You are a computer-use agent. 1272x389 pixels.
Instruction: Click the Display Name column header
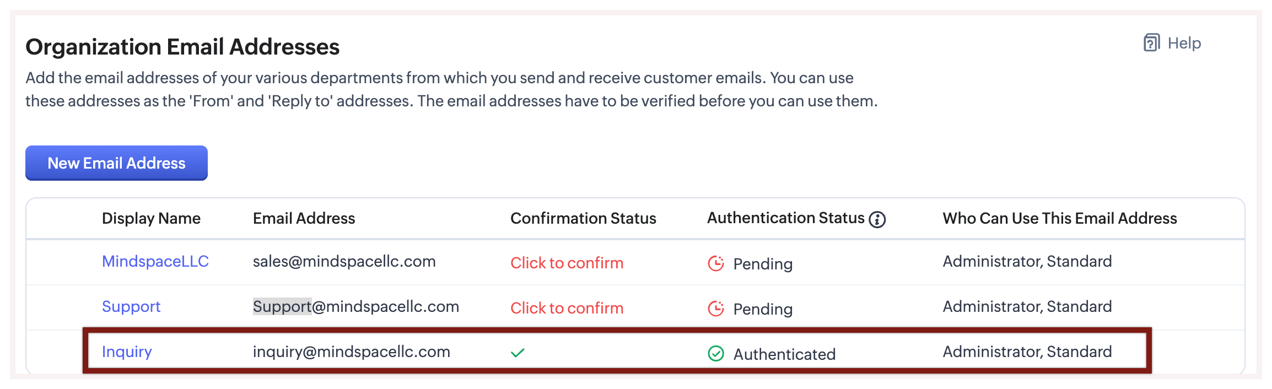[x=151, y=218]
